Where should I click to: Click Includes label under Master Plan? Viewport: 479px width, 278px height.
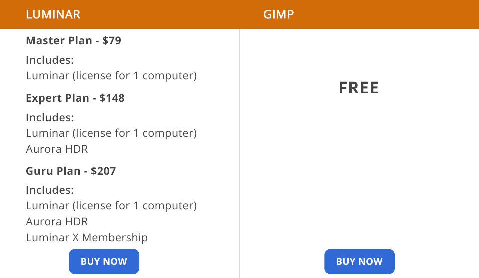pos(50,60)
